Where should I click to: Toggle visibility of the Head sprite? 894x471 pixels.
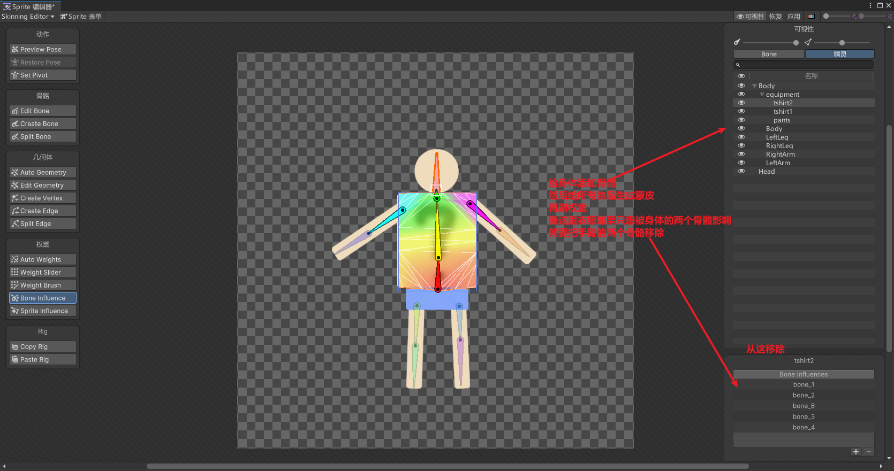[741, 171]
